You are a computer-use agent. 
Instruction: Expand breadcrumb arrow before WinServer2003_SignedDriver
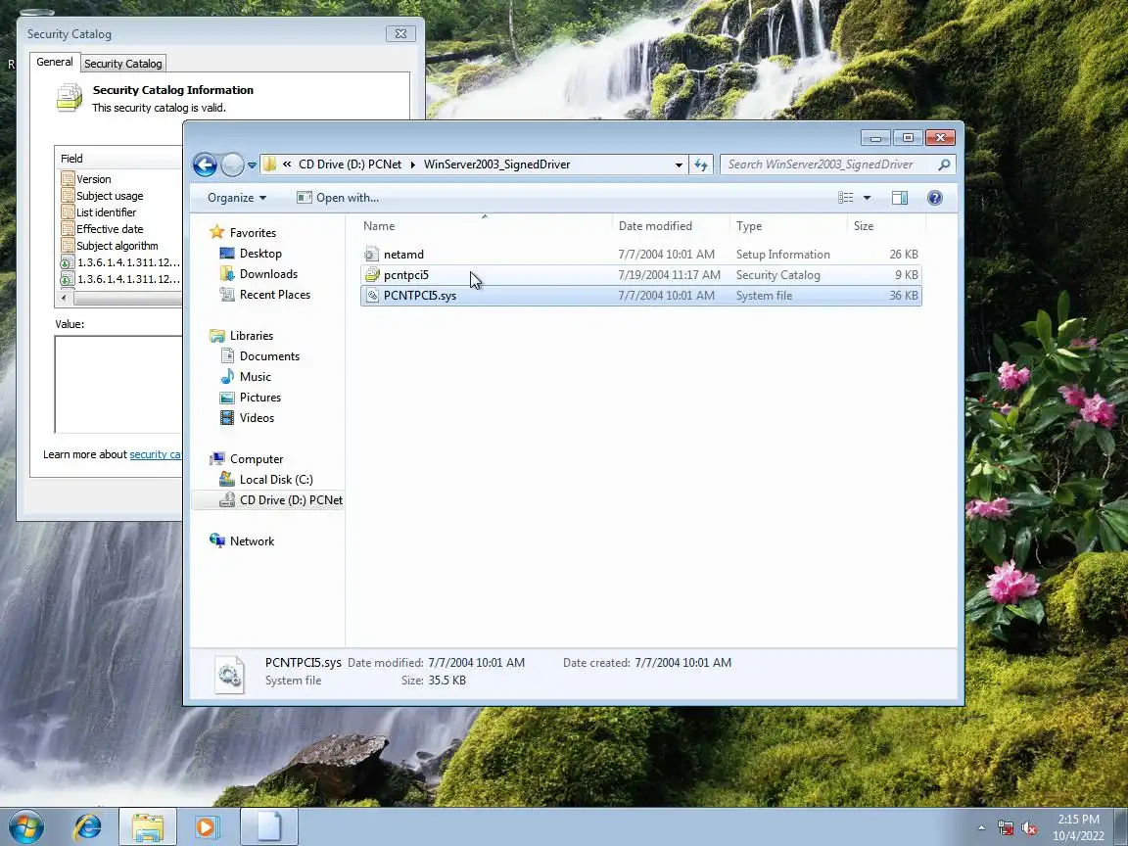[413, 164]
